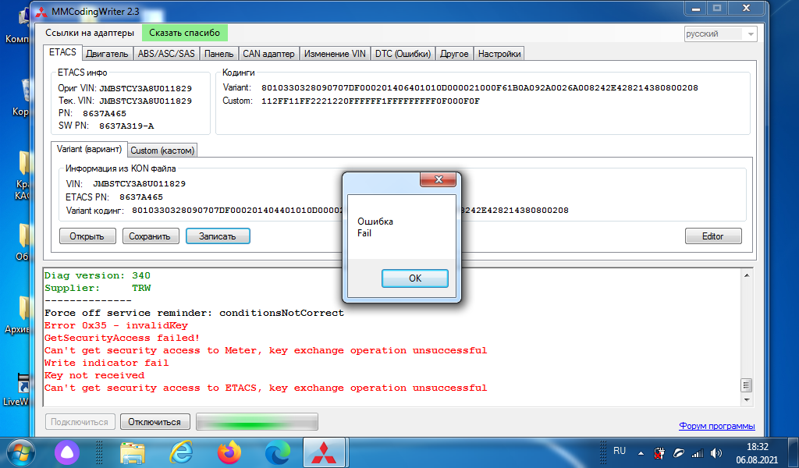Open the LiveW desktop shortcut
This screenshot has width=799, height=468.
pos(20,389)
